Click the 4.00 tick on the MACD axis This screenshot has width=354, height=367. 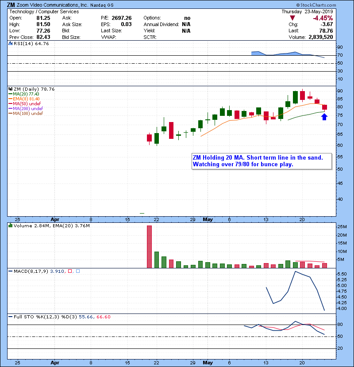[342, 309]
